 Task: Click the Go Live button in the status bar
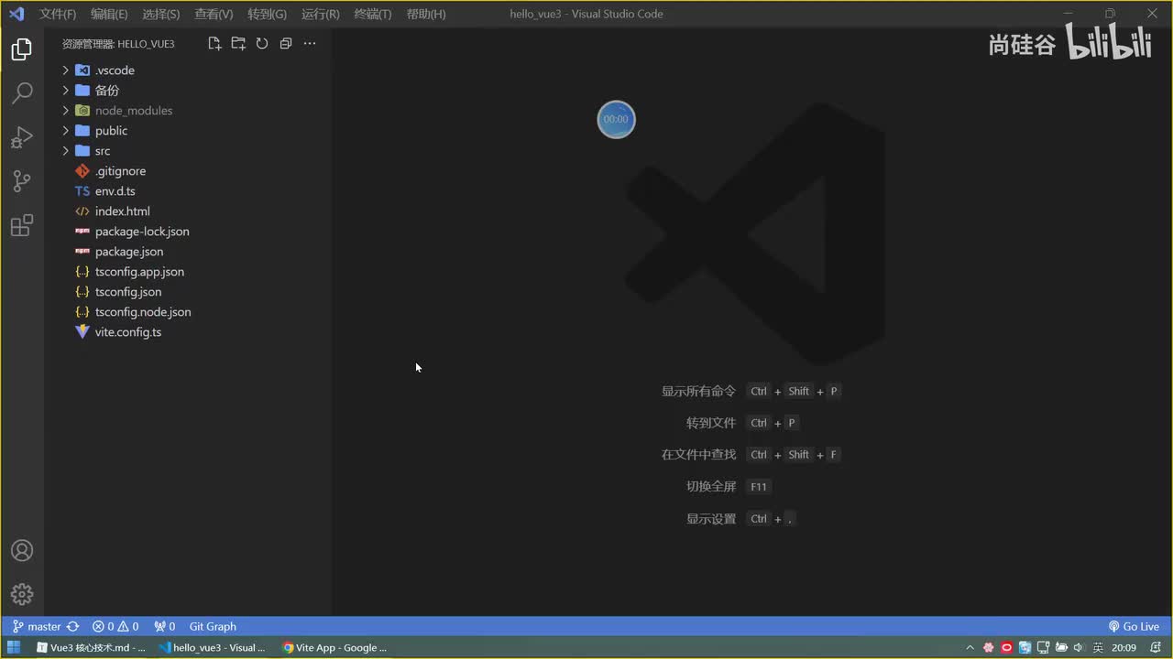click(1134, 627)
